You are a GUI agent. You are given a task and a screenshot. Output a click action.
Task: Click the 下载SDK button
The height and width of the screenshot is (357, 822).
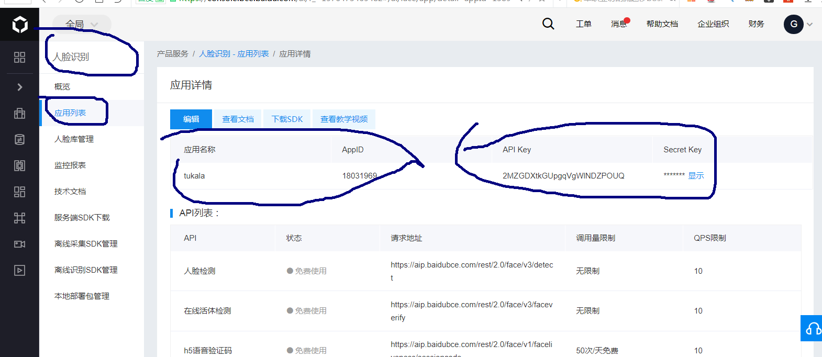click(287, 119)
